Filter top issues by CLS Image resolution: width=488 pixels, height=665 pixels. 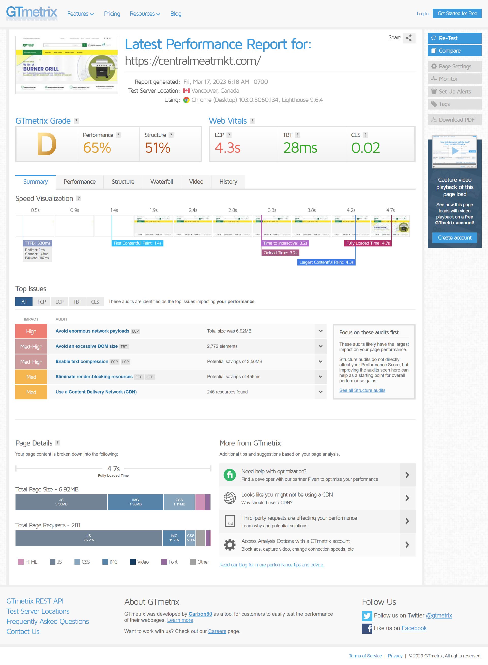95,302
